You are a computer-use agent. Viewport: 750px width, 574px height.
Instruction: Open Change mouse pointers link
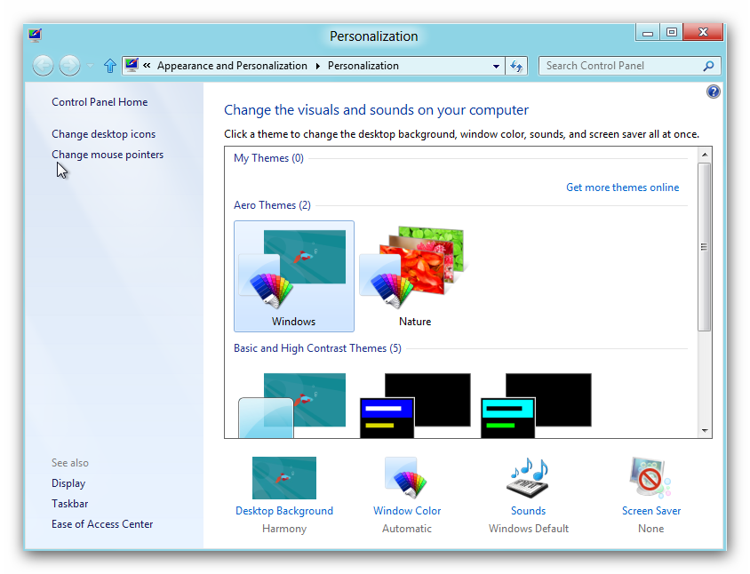pos(108,155)
